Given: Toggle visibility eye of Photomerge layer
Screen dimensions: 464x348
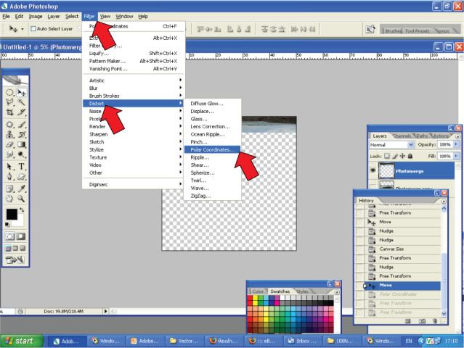Looking at the screenshot, I should point(373,170).
